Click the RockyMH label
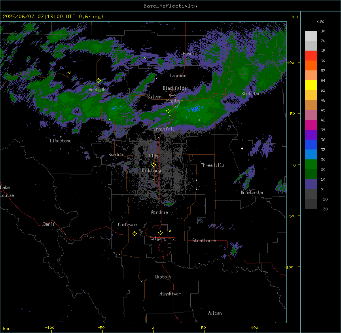The image size is (341, 333). [x=97, y=90]
